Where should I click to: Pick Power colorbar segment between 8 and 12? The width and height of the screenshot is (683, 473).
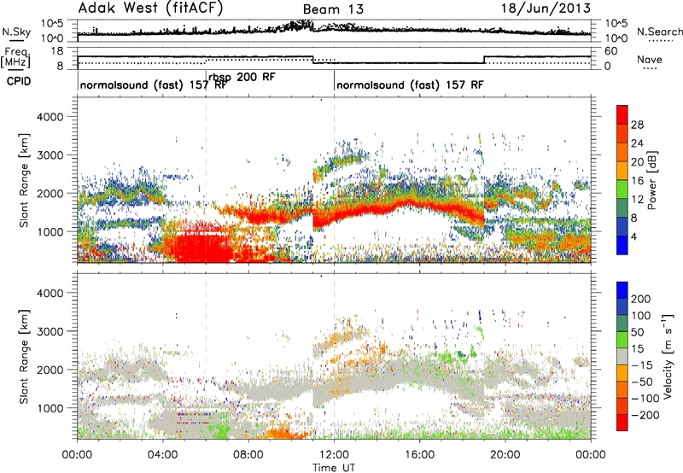pos(622,208)
